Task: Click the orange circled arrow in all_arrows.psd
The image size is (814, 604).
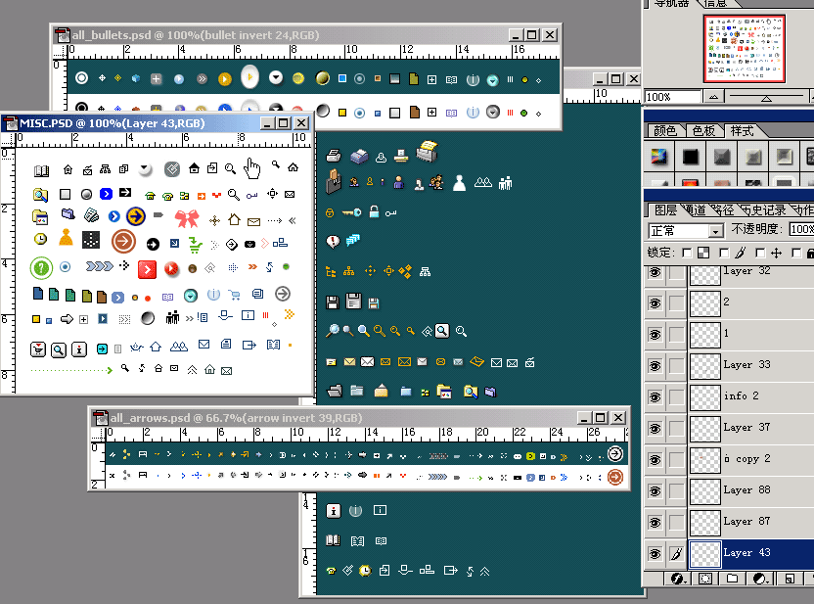Action: [x=615, y=476]
